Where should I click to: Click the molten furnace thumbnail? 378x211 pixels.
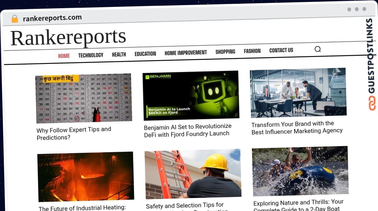point(86,176)
